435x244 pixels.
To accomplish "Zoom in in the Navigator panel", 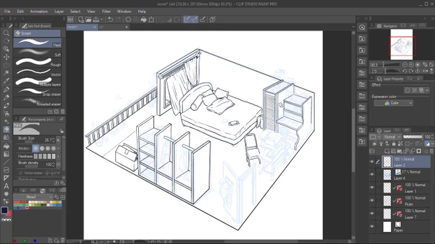I will (x=411, y=65).
